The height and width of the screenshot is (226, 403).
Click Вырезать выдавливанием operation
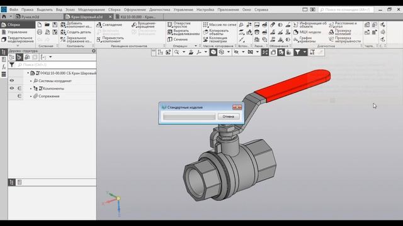(x=183, y=32)
